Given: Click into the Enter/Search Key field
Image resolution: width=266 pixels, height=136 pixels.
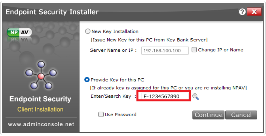Looking at the screenshot, I should click(163, 97).
